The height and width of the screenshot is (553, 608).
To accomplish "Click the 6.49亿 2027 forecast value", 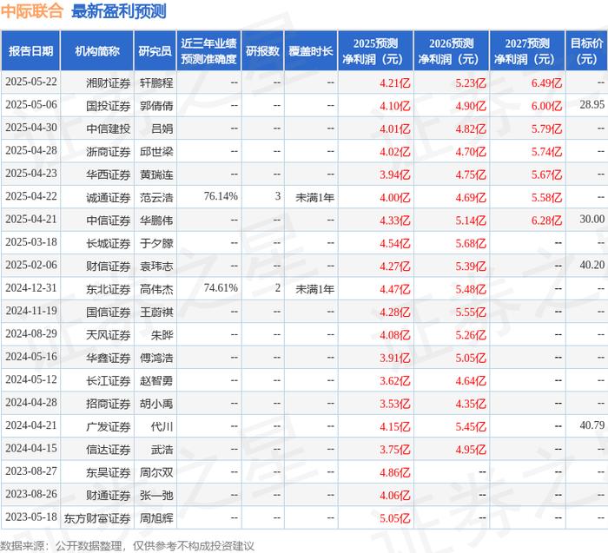I will point(546,83).
